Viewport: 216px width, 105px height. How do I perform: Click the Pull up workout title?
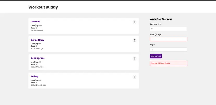[34, 76]
